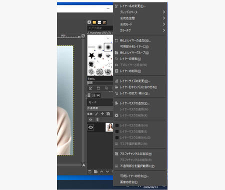The height and width of the screenshot is (190, 225).
Task: Choose 'レイヤーの削除' menu item
Action: pos(140,71)
